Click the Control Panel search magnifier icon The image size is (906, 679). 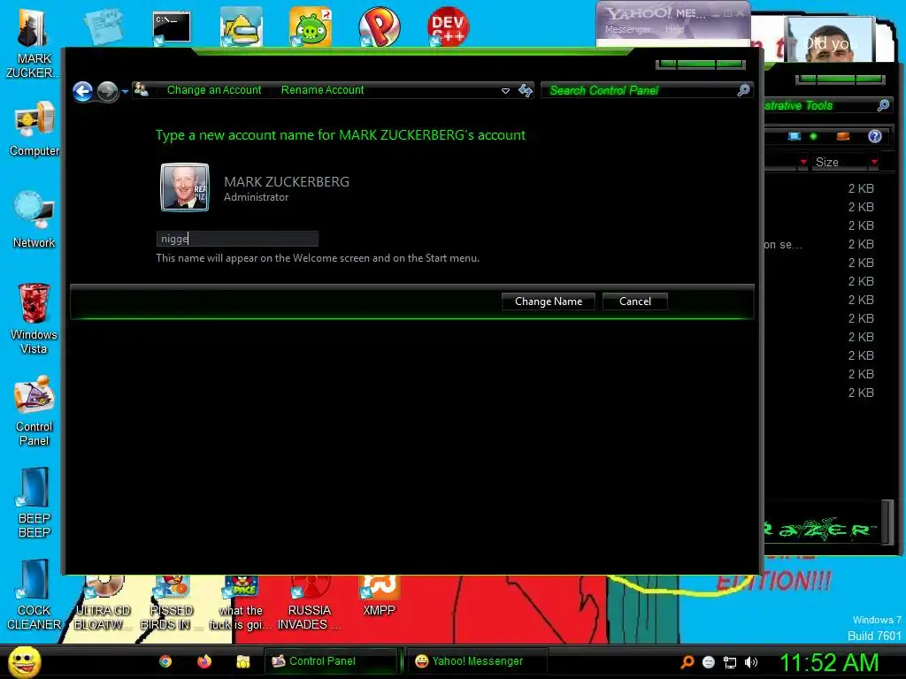743,90
